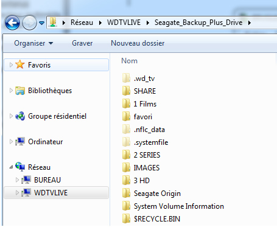The image size is (277, 227).
Task: Click the WDTVLIVE computer icon in tree
Action: [x=26, y=192]
